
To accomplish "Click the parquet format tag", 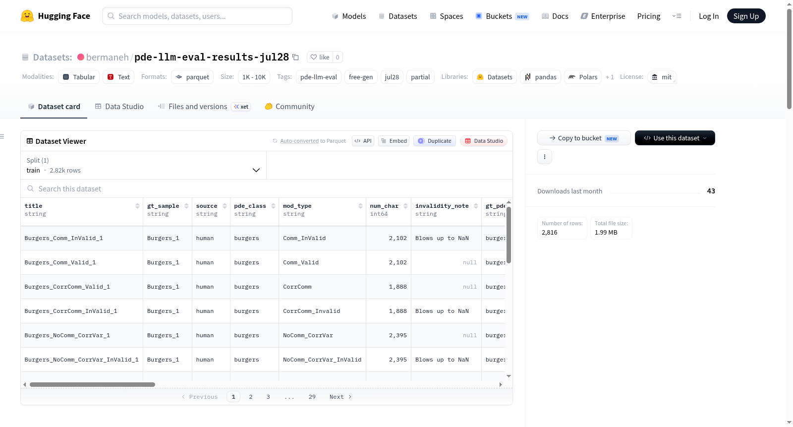I will click(x=192, y=77).
